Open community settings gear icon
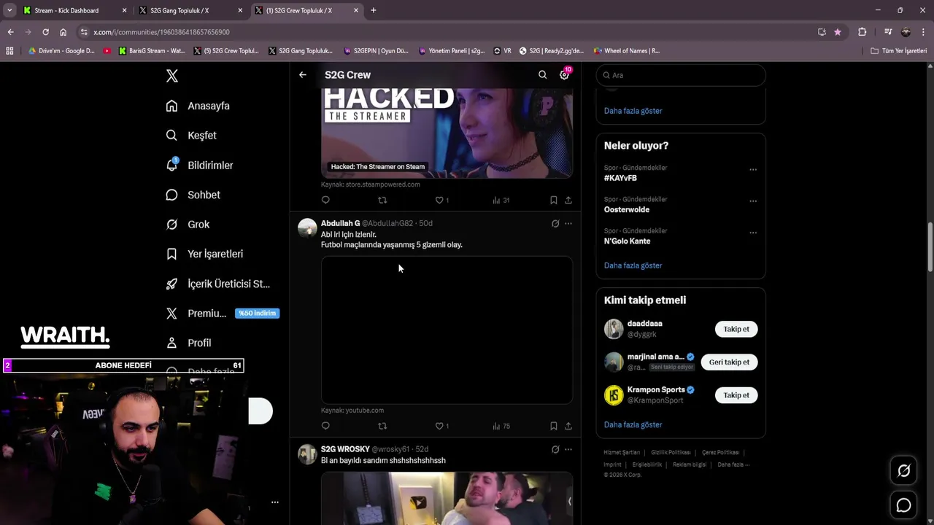 [564, 74]
